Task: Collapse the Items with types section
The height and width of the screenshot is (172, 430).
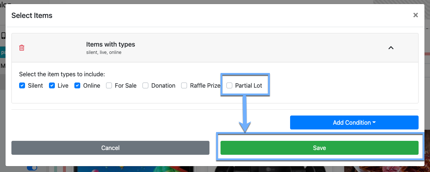Action: (391, 48)
